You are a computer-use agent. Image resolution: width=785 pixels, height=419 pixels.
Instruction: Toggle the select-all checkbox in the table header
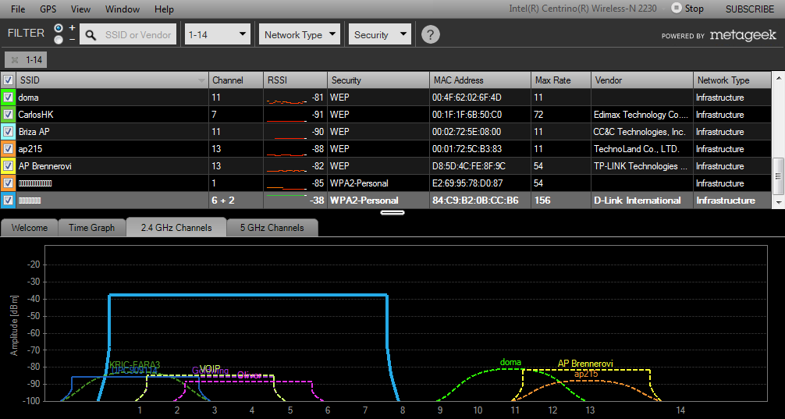tap(8, 80)
